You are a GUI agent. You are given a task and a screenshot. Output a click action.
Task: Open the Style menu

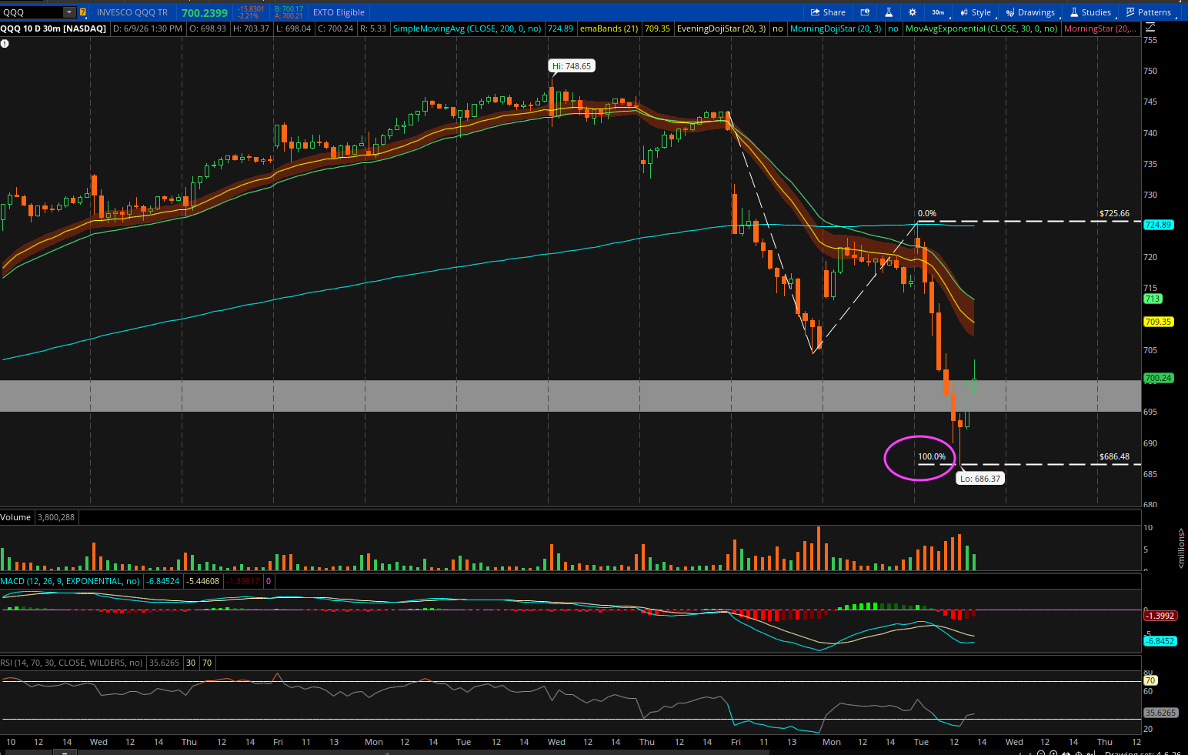976,12
